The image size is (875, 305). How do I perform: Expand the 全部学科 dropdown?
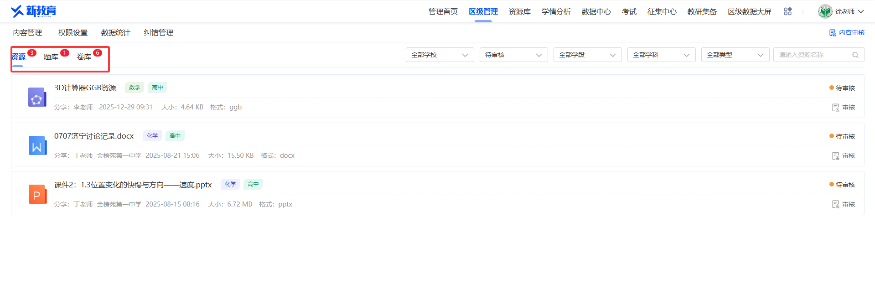[x=662, y=55]
